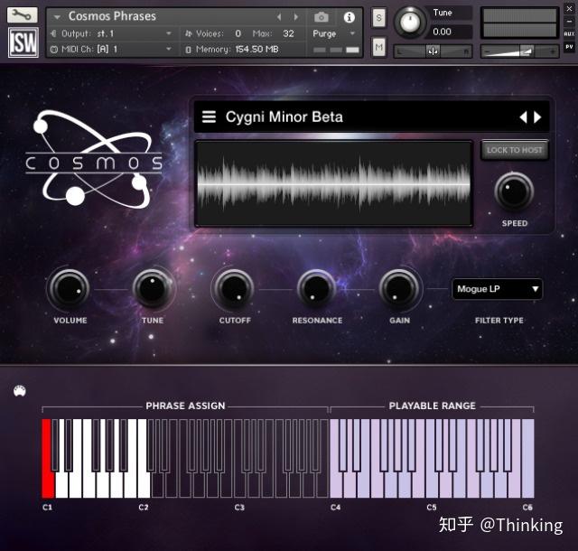Open the wrench instrument edit icon
This screenshot has height=551, width=578.
pos(22,15)
